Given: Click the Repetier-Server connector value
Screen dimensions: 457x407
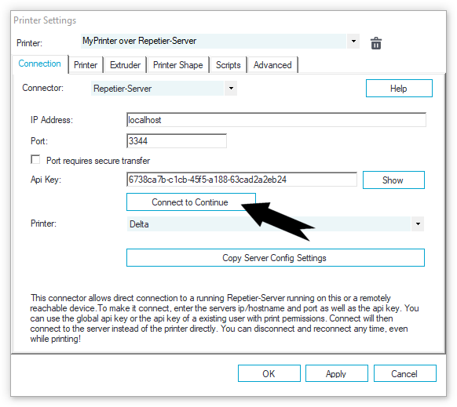Looking at the screenshot, I should click(157, 88).
